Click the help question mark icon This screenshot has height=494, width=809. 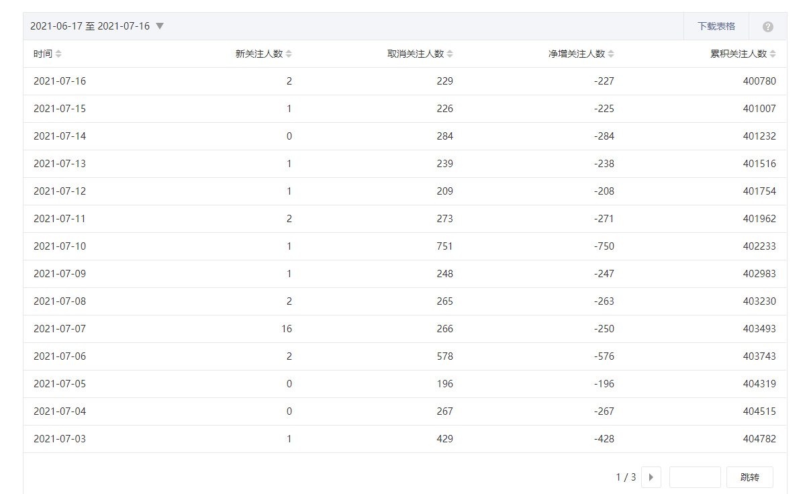point(768,27)
